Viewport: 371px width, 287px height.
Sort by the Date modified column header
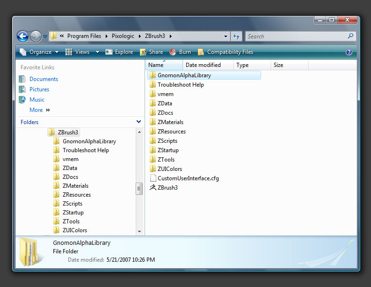click(203, 65)
